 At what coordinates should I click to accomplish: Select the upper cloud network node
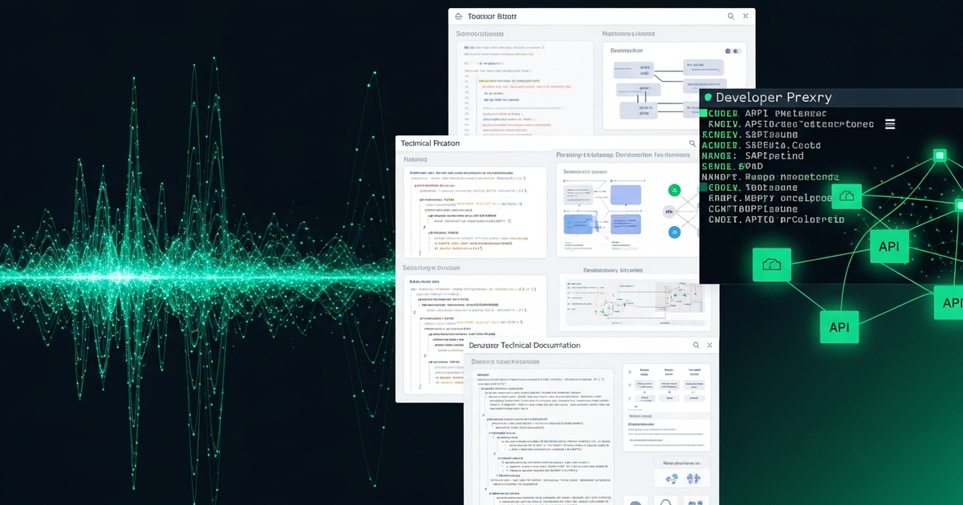click(846, 196)
